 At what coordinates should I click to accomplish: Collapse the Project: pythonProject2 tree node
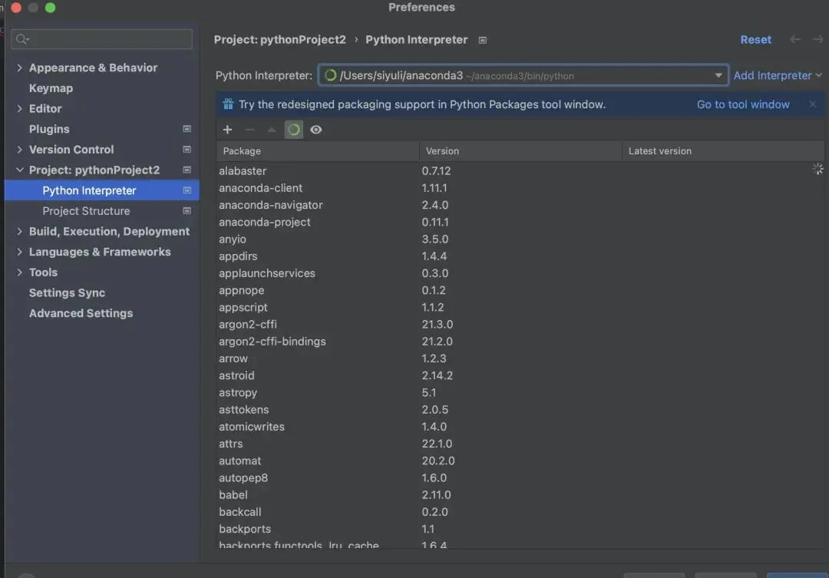[19, 170]
